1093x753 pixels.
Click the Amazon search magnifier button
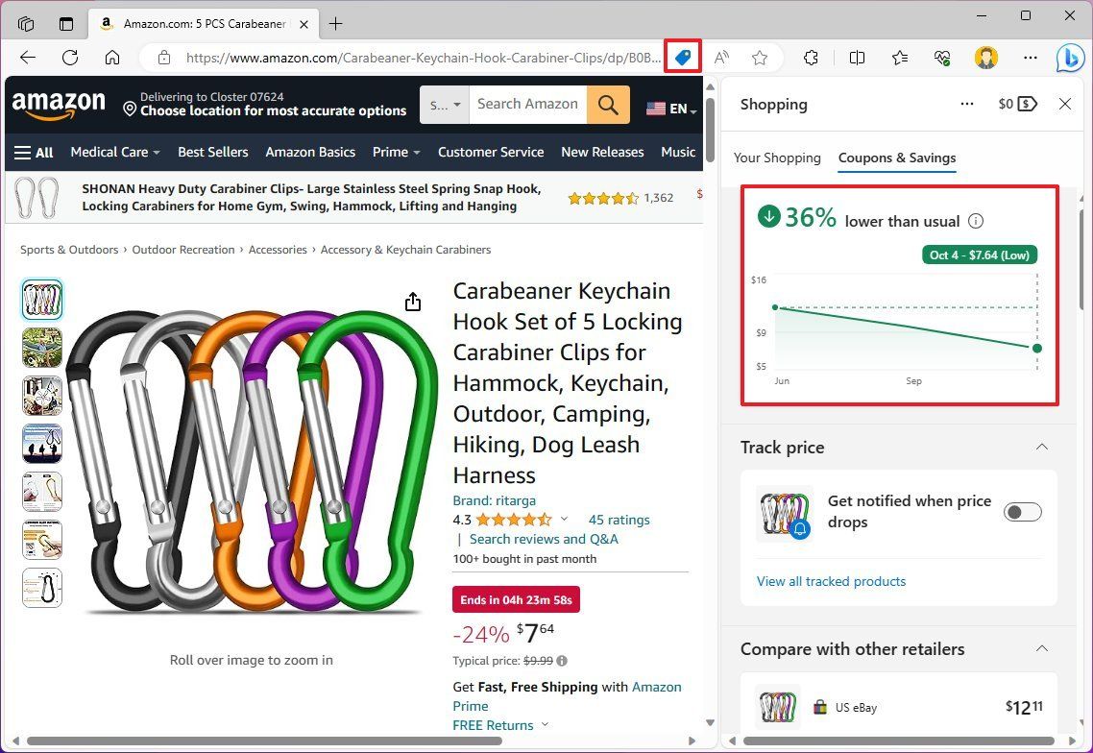point(607,104)
